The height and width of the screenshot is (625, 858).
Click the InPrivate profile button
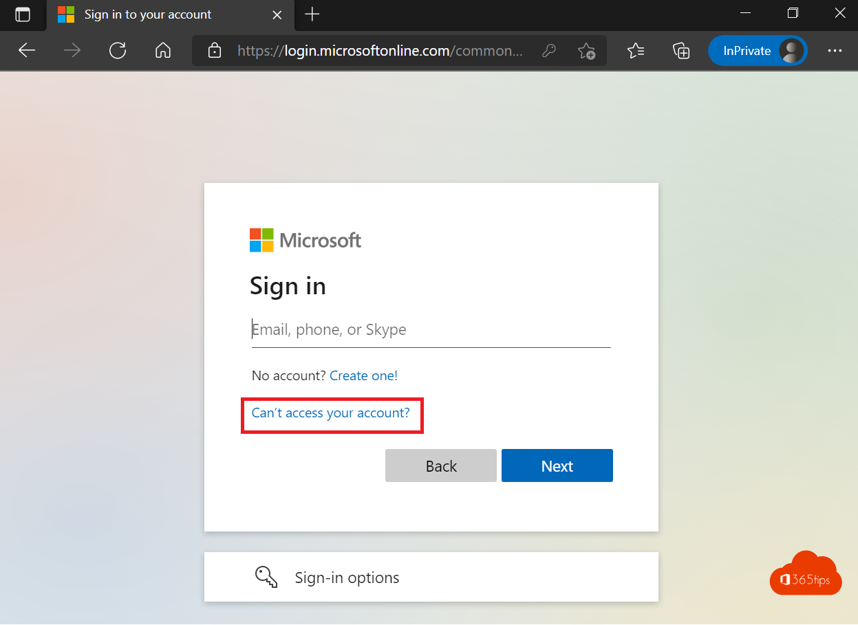758,50
